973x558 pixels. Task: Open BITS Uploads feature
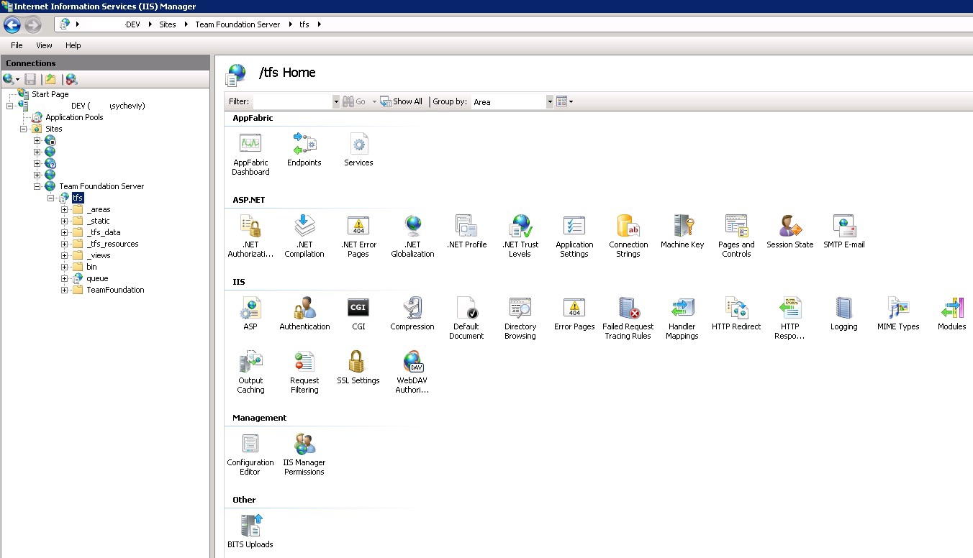[x=250, y=531]
